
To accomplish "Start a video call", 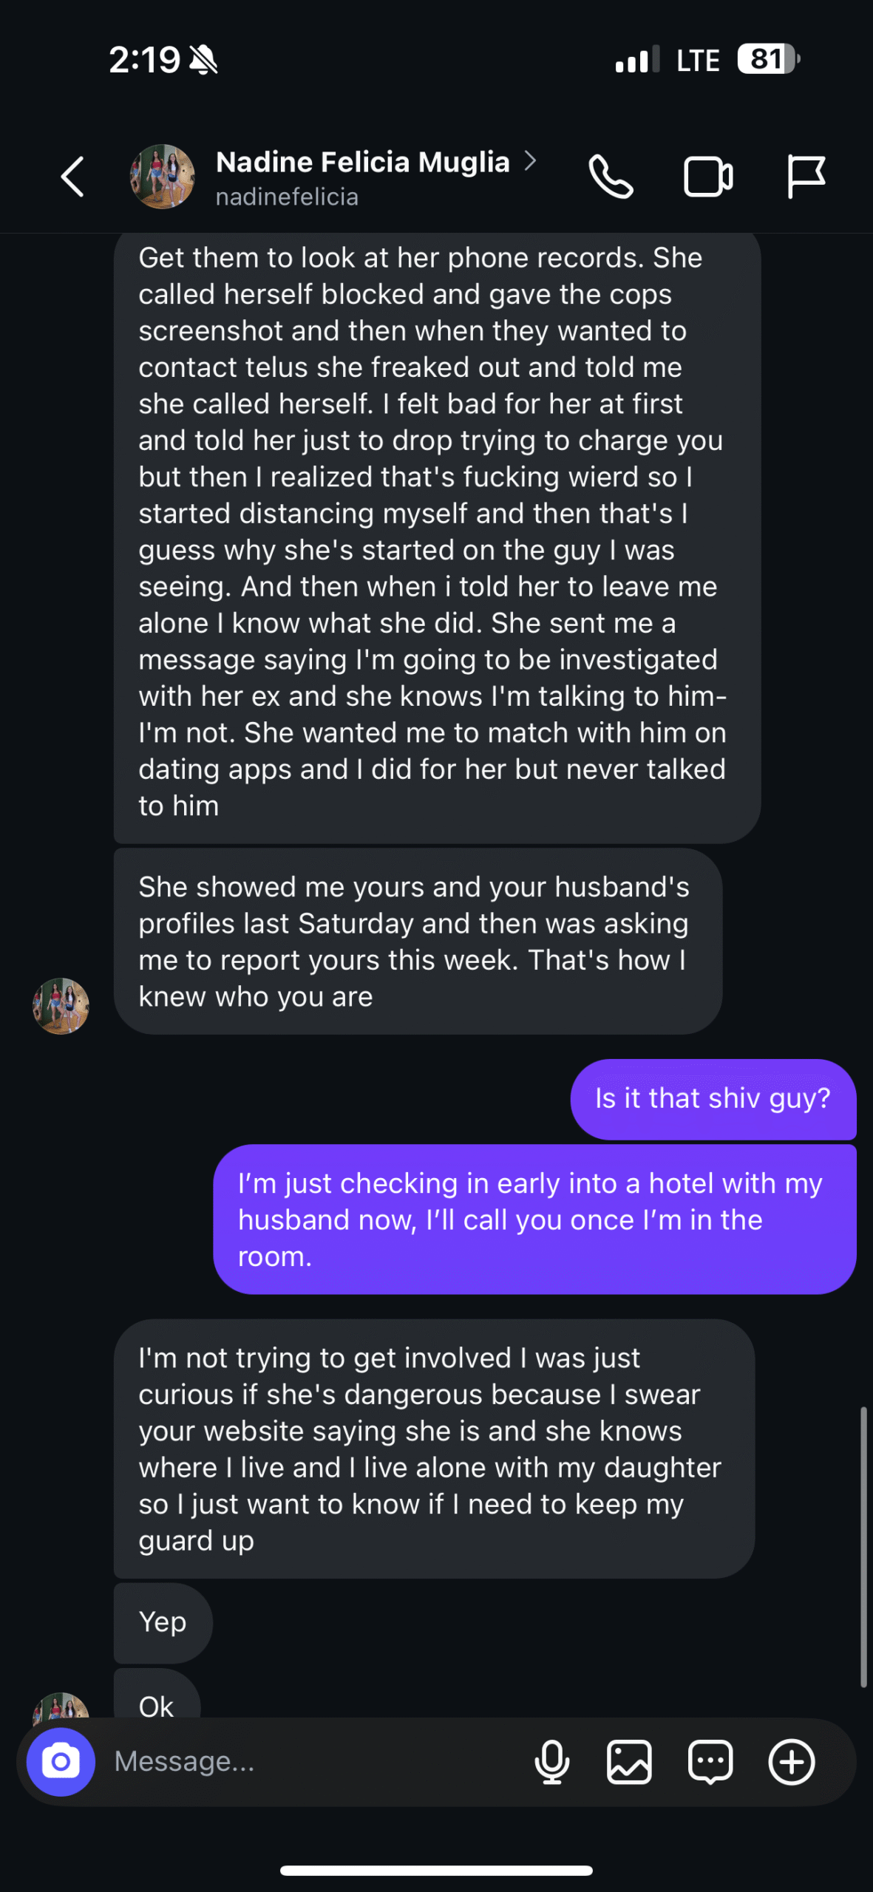I will [x=708, y=177].
